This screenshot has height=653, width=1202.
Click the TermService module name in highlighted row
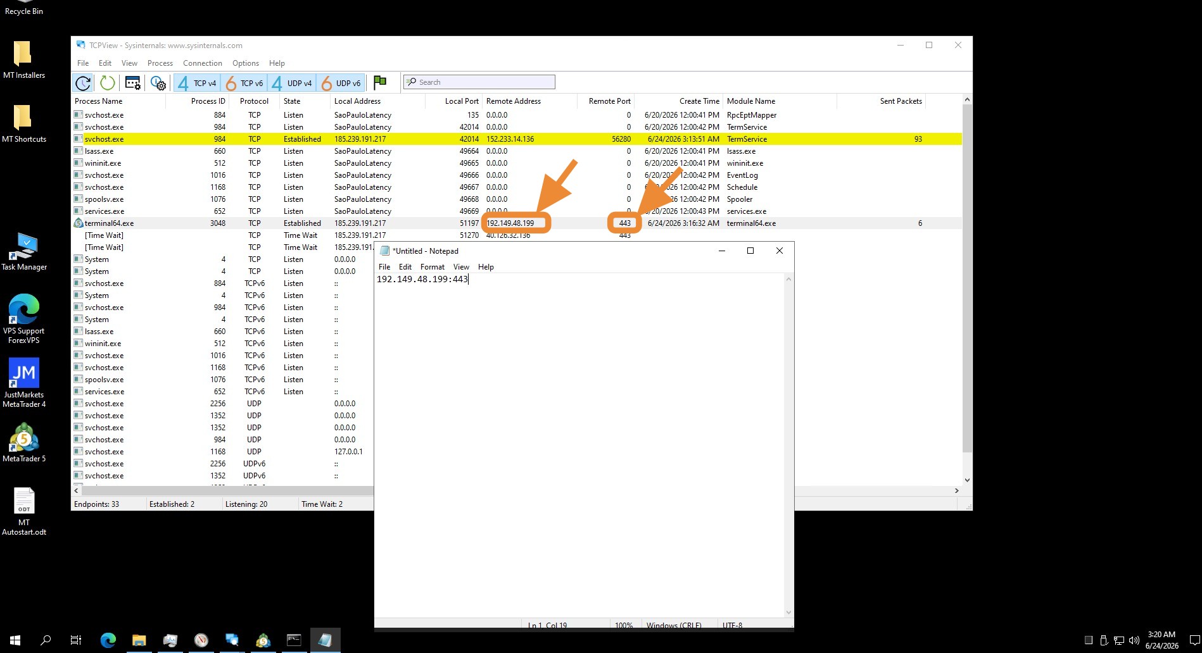coord(747,139)
